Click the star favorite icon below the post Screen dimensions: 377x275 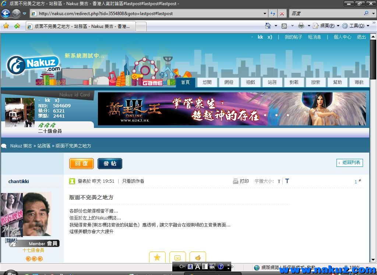(x=157, y=257)
